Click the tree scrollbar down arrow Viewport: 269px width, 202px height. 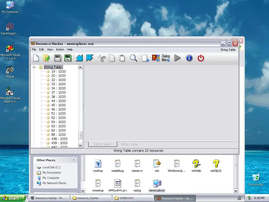pos(80,145)
